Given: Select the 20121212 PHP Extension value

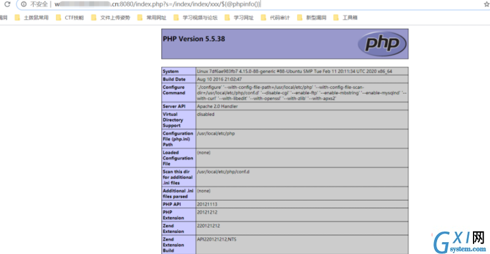Looking at the screenshot, I should [207, 212].
